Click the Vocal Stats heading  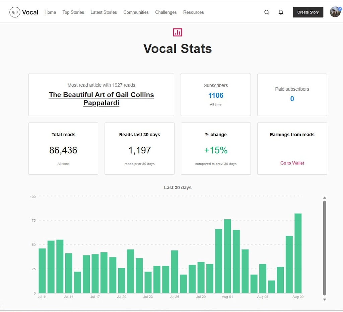[178, 49]
